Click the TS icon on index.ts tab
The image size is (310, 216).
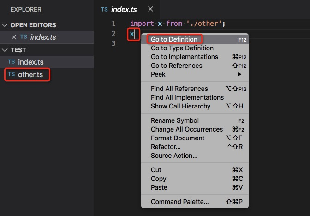pyautogui.click(x=104, y=9)
